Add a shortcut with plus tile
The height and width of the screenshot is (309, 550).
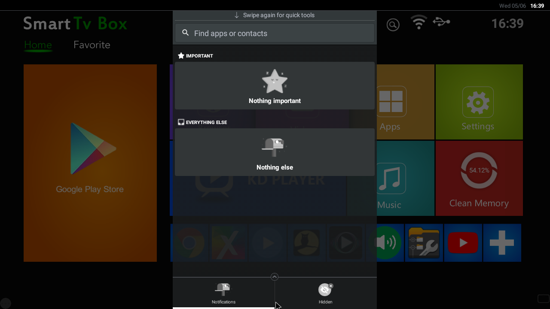click(x=502, y=243)
